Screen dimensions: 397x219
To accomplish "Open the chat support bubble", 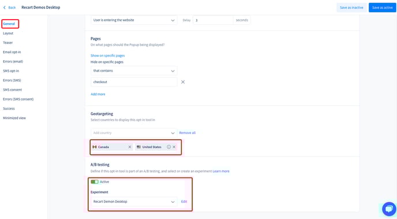I will (x=389, y=209).
